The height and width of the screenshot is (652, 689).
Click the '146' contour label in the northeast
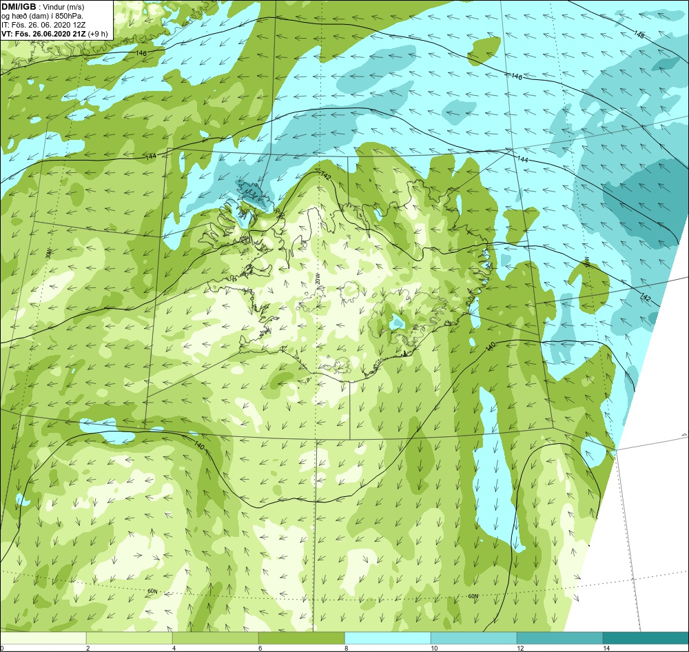(517, 77)
